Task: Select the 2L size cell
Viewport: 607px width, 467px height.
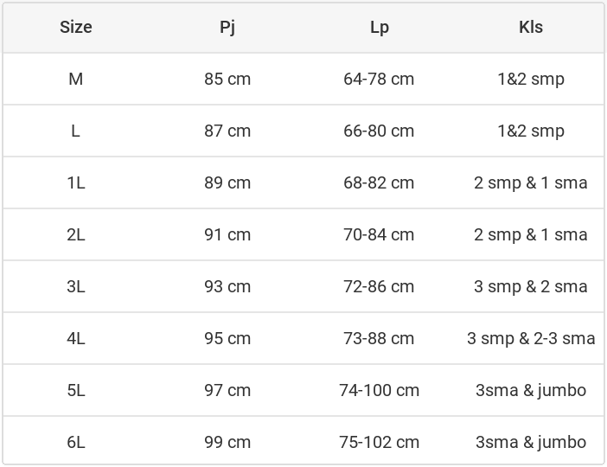Action: click(x=76, y=234)
